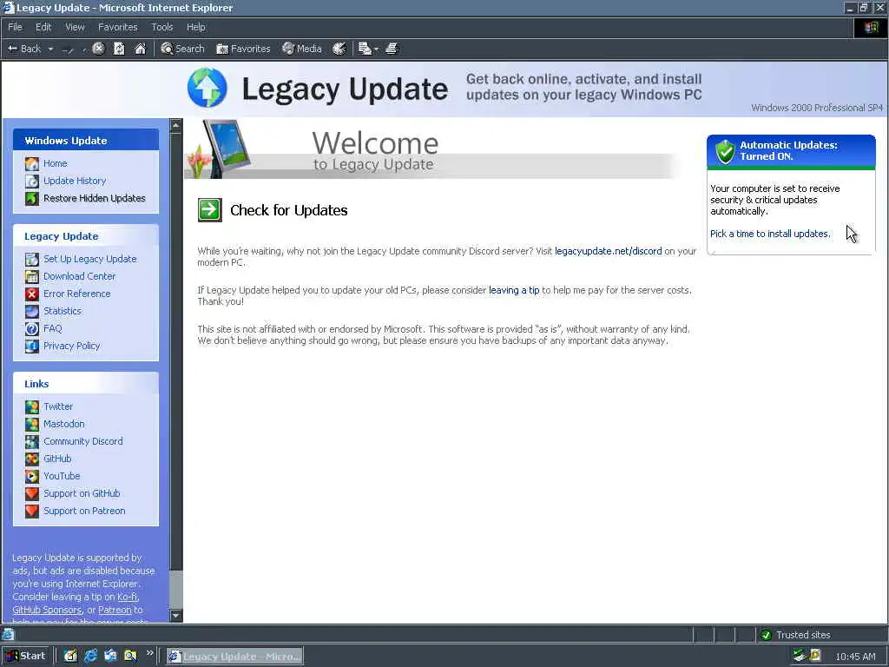The image size is (889, 667).
Task: Click the GitHub Sponsors footer link
Action: (x=47, y=610)
